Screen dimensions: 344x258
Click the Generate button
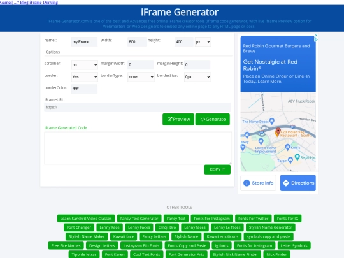[213, 119]
